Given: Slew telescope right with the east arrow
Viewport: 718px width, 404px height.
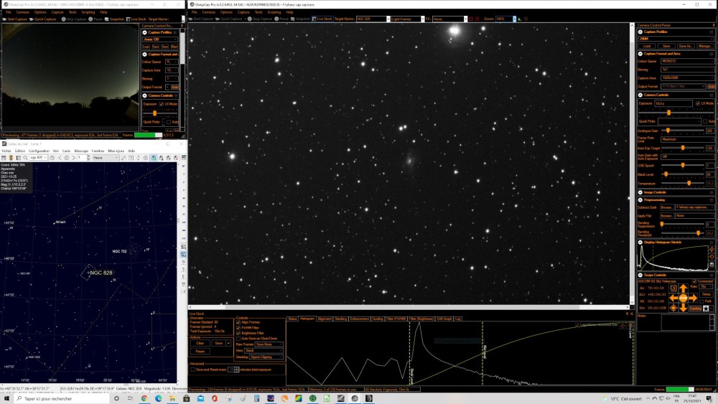Looking at the screenshot, I should [692, 298].
